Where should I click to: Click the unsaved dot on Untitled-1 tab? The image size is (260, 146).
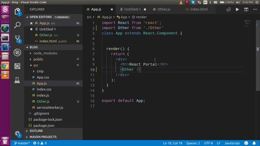point(145,9)
